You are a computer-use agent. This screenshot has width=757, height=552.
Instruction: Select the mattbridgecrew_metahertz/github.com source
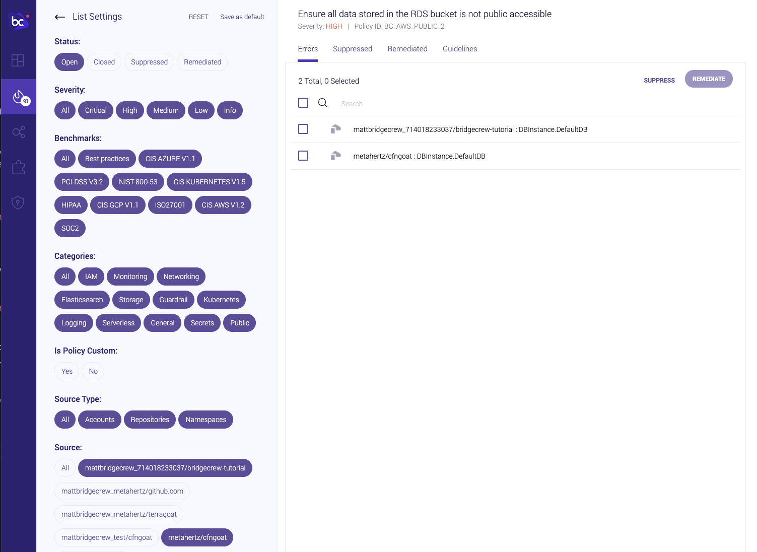[122, 491]
